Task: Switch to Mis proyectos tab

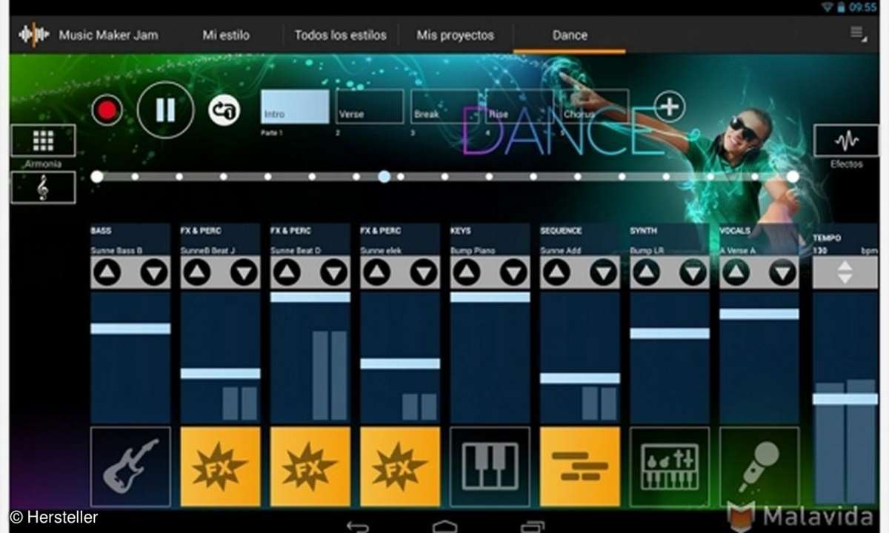Action: (455, 35)
